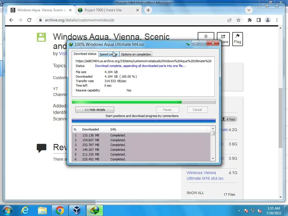Open Internet Download Manager taskbar button

click(x=95, y=210)
